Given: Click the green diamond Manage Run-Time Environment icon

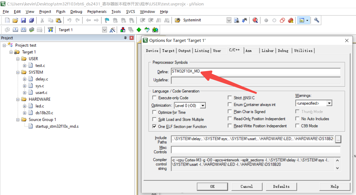Looking at the screenshot, I should tap(139, 30).
